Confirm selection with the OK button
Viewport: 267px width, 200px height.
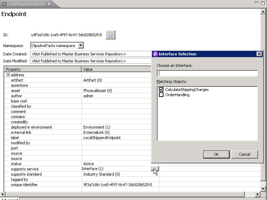tap(216, 154)
